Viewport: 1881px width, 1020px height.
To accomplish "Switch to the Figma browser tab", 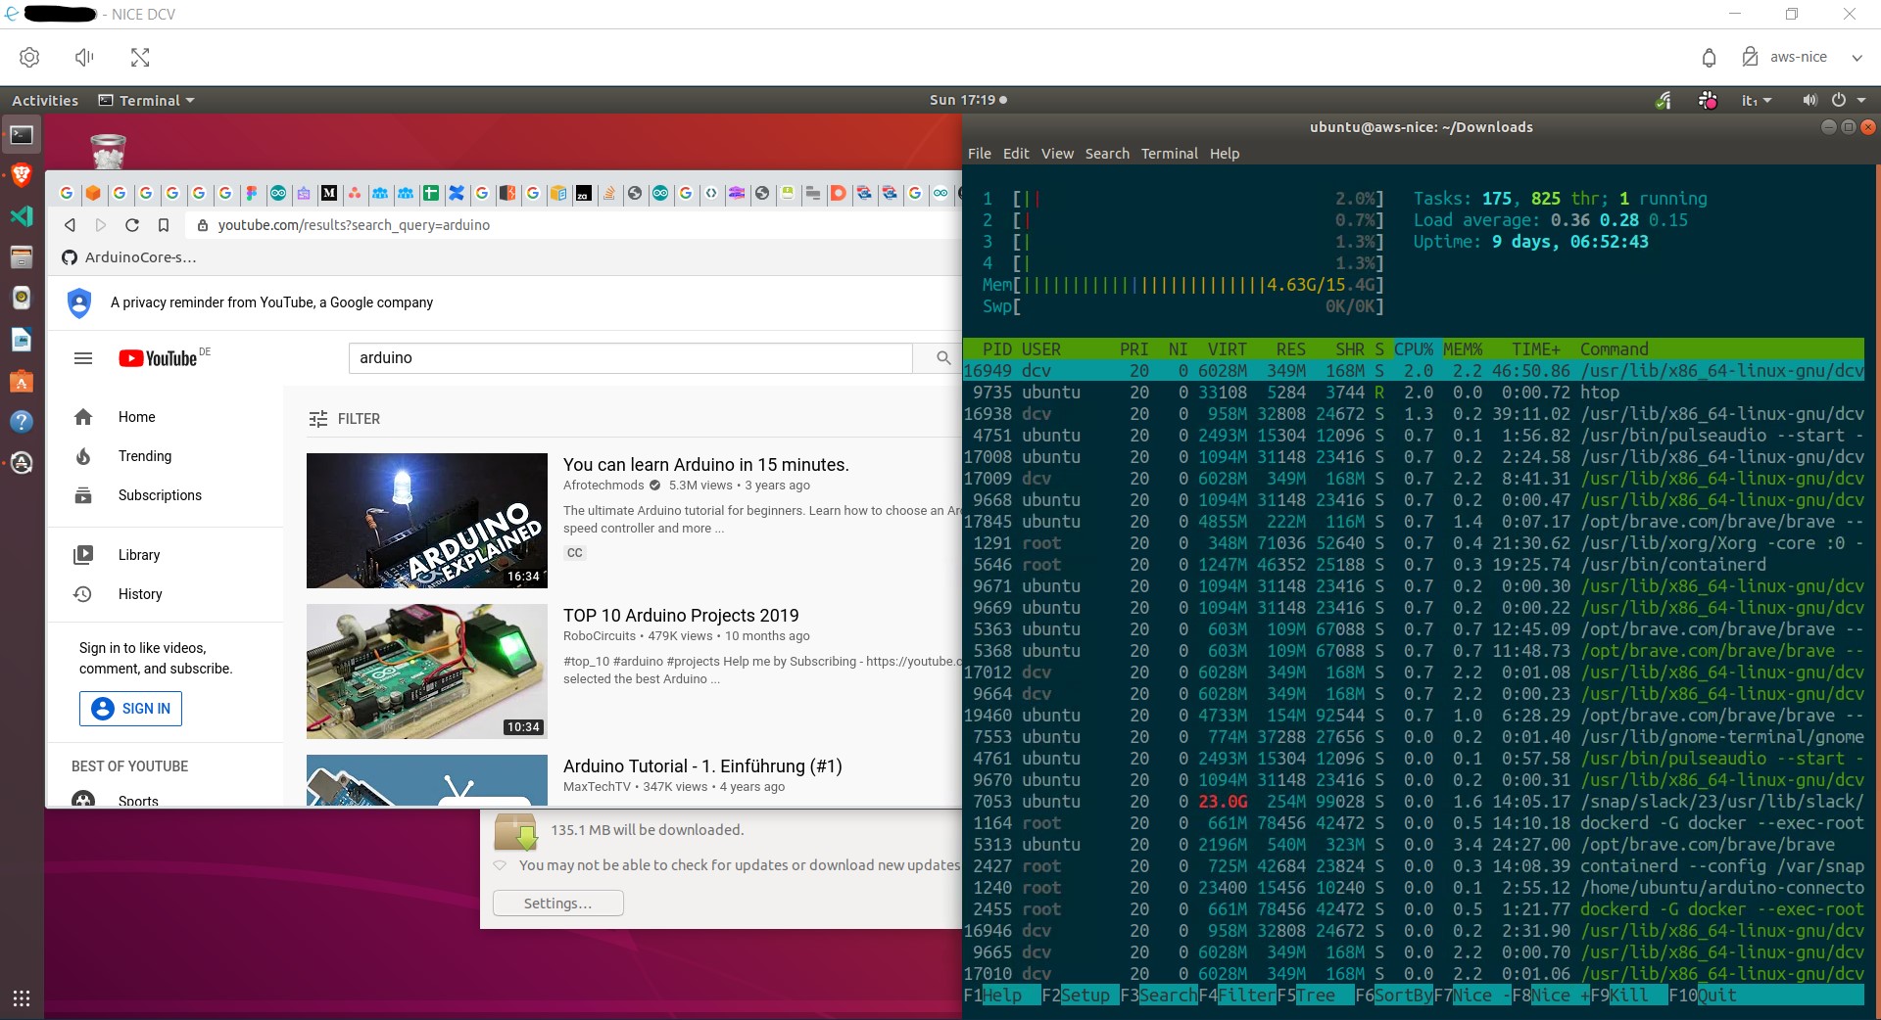I will pyautogui.click(x=252, y=193).
